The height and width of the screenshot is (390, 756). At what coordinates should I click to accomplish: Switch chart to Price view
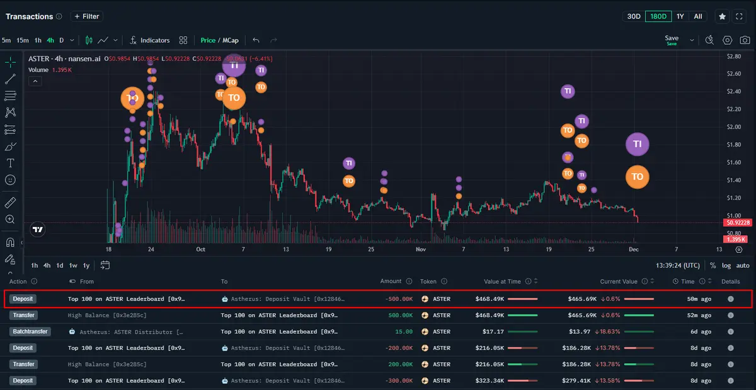click(208, 40)
